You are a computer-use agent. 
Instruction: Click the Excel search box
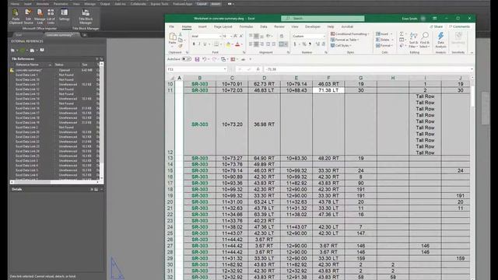coord(323,19)
